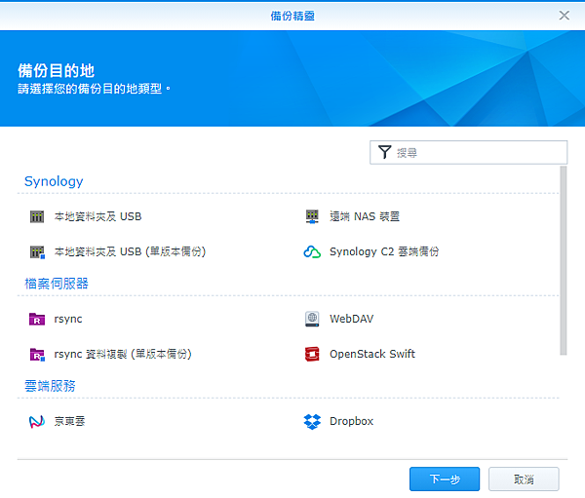Click the Synology section heading

coord(54,181)
